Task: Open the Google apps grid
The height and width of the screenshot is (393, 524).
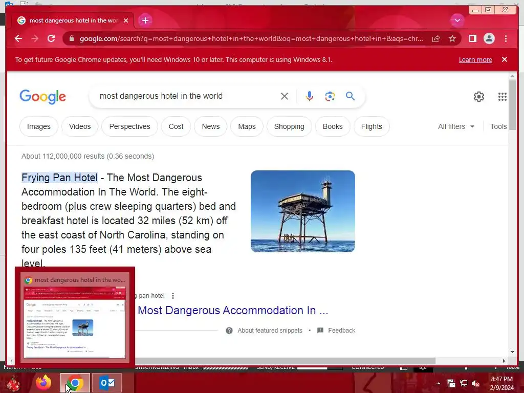Action: point(503,97)
